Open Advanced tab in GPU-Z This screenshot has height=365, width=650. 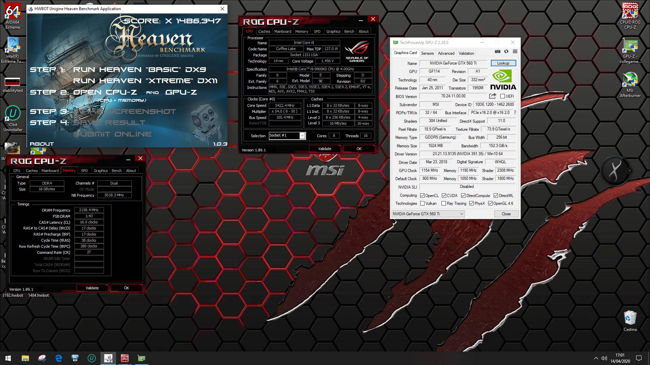[x=446, y=53]
